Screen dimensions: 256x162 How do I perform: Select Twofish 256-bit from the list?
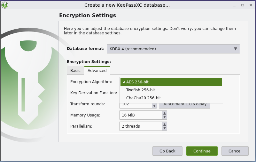point(171,90)
